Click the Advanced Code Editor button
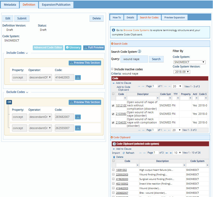Viewport: 213px width, 197px height. (48, 48)
